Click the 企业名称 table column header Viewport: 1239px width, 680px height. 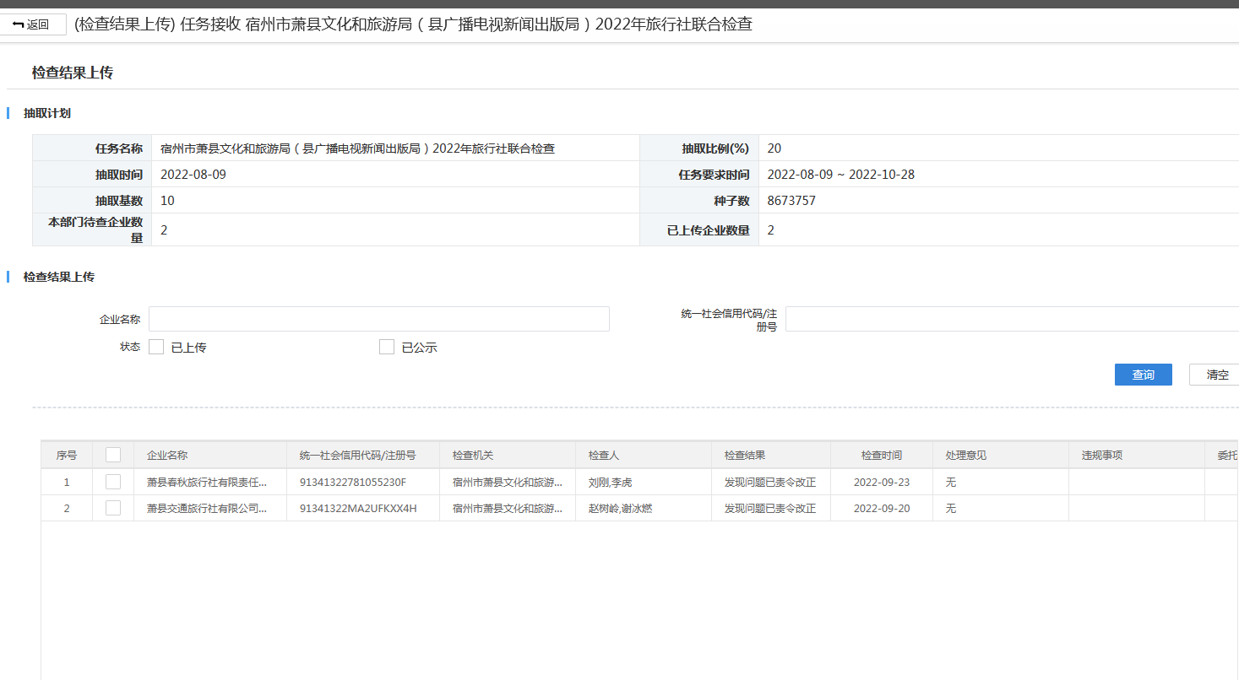pos(167,456)
